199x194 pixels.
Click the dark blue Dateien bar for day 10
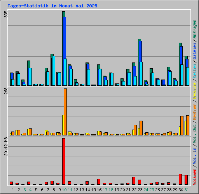65,38
